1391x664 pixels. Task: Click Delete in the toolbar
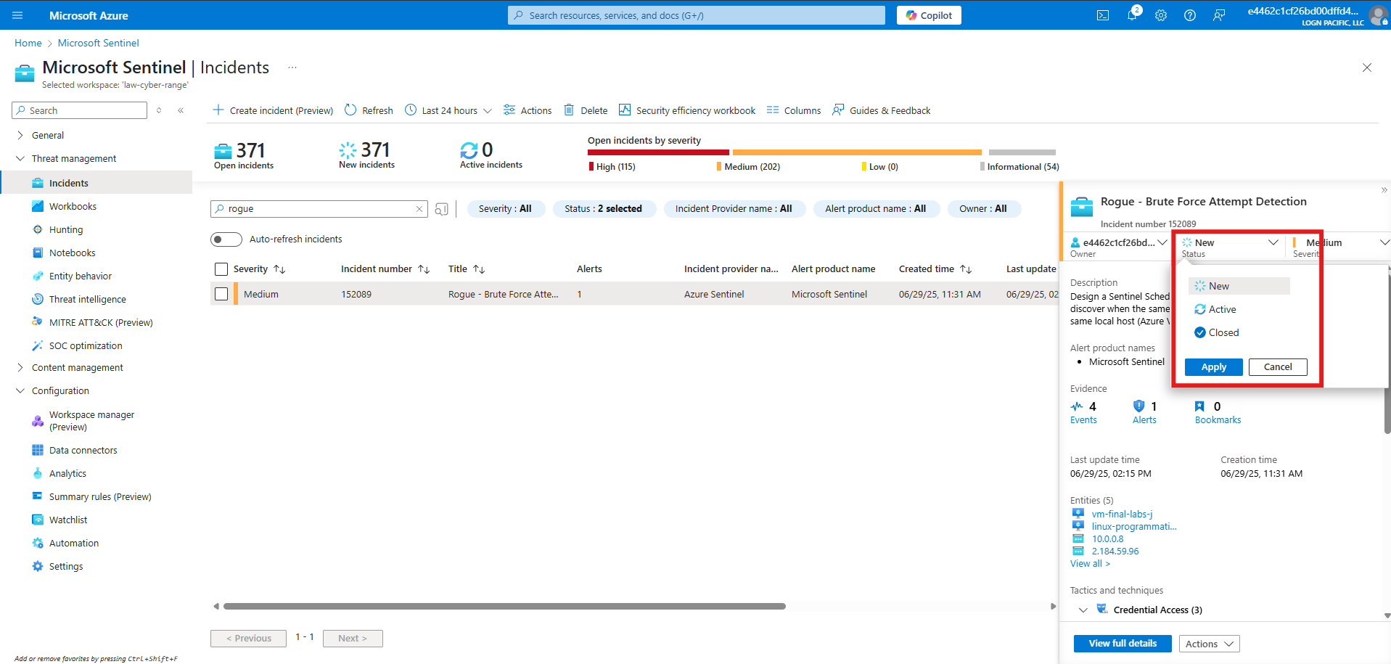click(586, 110)
